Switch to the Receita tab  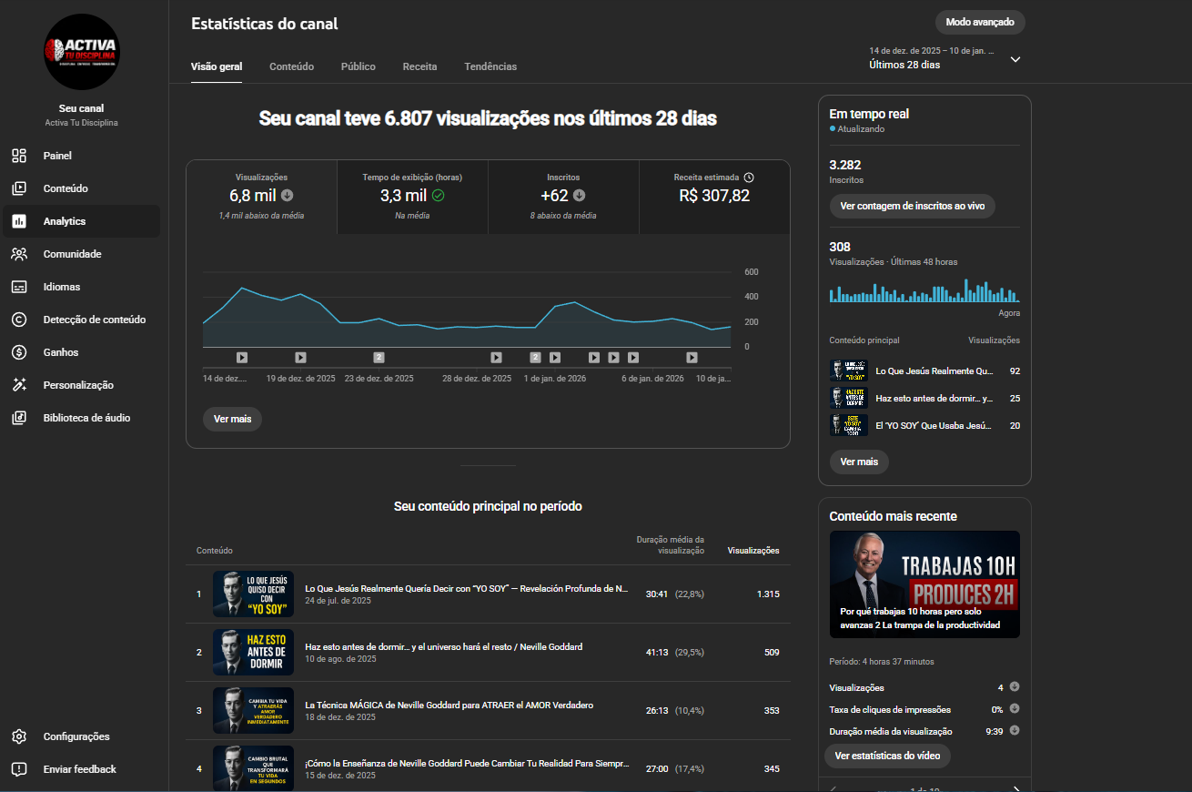[x=420, y=66]
